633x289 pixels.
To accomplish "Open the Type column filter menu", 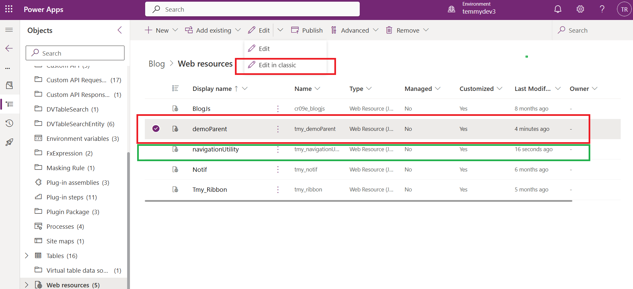I will coord(369,89).
